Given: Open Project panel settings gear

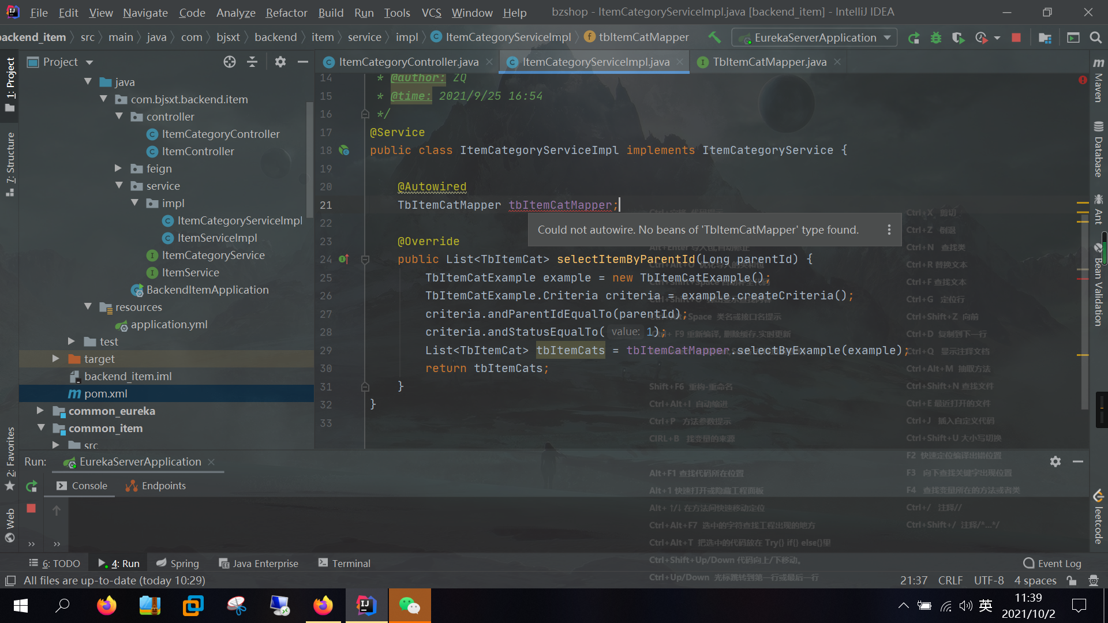Looking at the screenshot, I should click(x=280, y=62).
